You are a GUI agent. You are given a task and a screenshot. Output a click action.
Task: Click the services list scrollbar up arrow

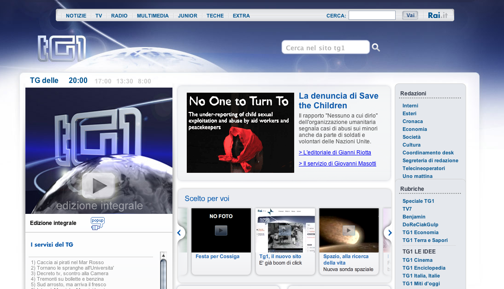(163, 255)
